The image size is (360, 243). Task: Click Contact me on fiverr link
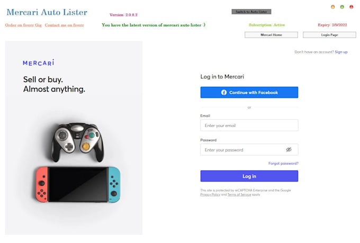pos(64,25)
